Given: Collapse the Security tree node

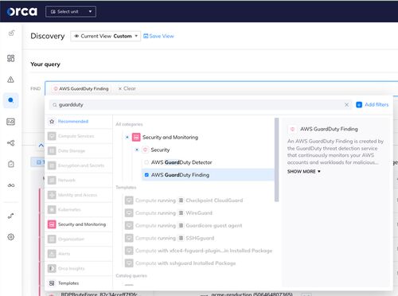Looking at the screenshot, I should [x=137, y=150].
